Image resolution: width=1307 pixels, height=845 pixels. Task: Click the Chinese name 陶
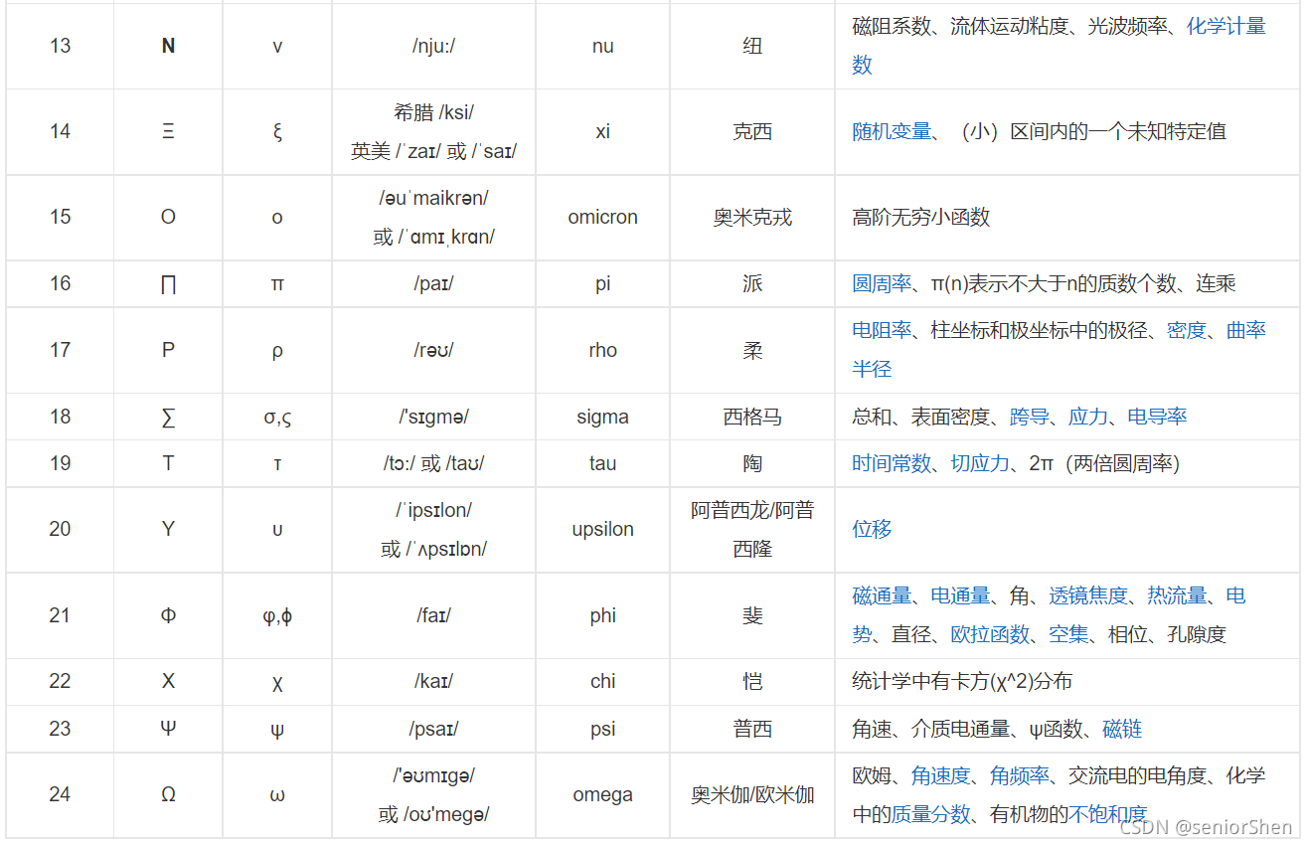(752, 463)
